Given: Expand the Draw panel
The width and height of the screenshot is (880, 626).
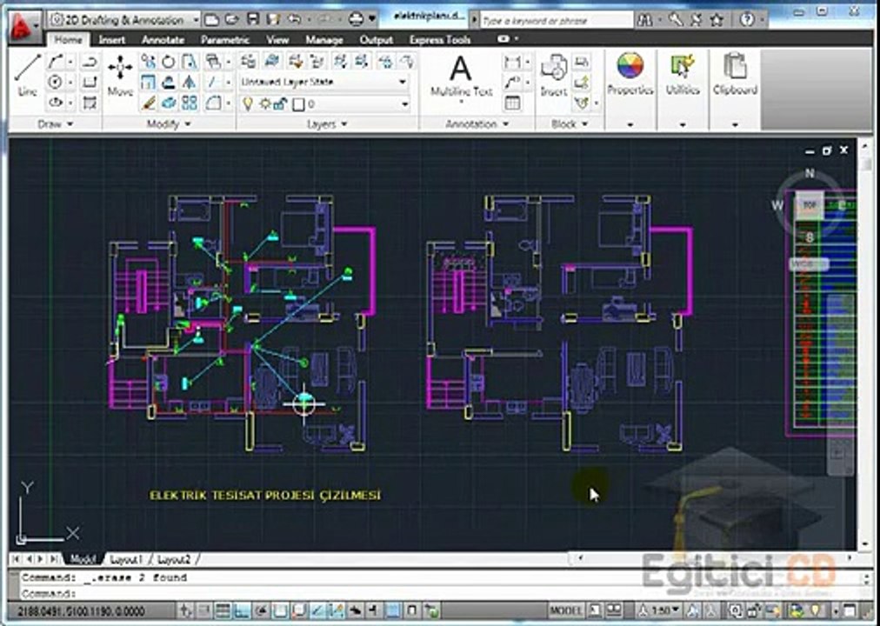Looking at the screenshot, I should (x=55, y=124).
